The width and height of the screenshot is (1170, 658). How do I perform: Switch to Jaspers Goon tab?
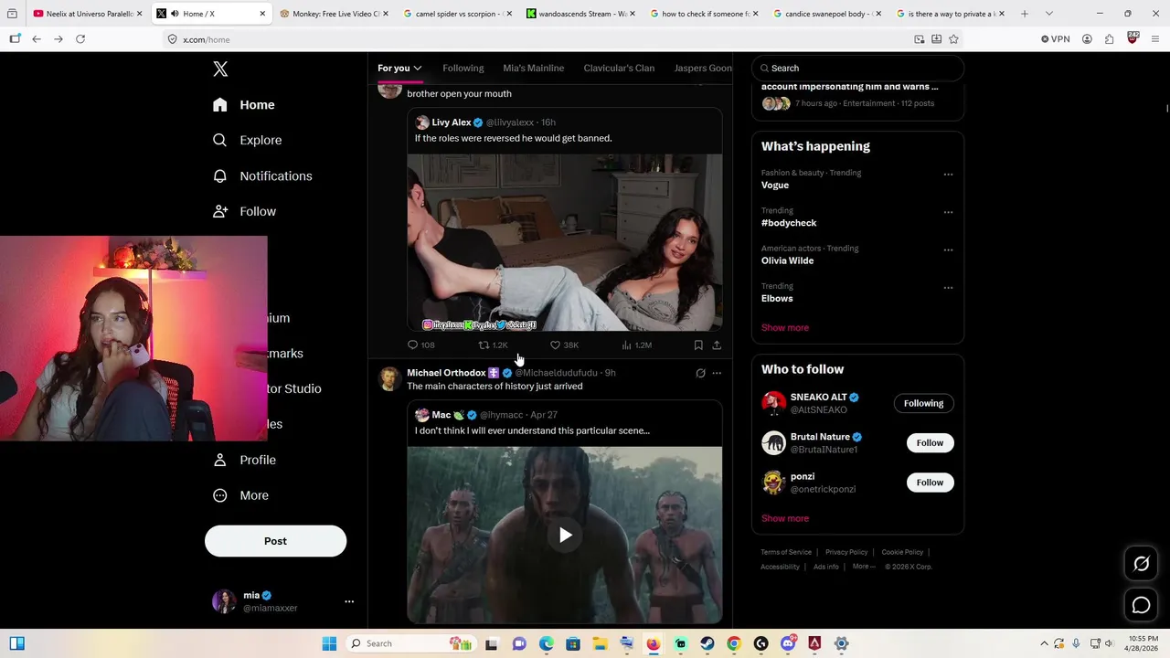click(x=703, y=69)
